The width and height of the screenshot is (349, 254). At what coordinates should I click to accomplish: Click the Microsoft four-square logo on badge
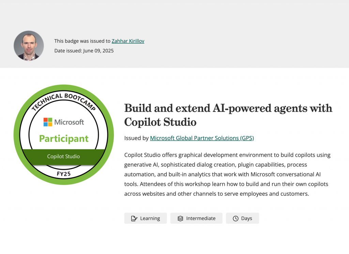coord(48,122)
